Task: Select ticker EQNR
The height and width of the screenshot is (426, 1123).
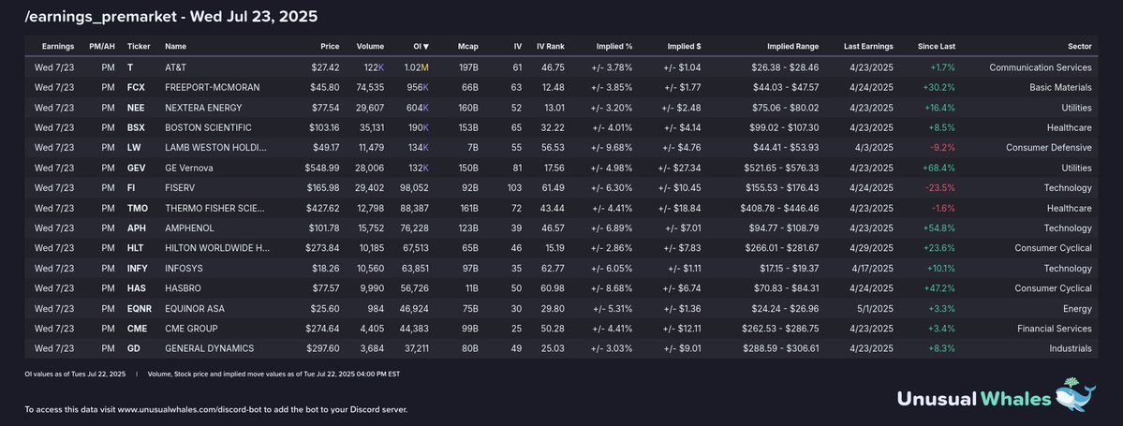Action: (x=140, y=309)
